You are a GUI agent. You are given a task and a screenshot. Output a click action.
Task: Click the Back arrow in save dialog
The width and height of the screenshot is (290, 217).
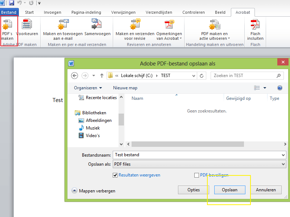click(75, 76)
